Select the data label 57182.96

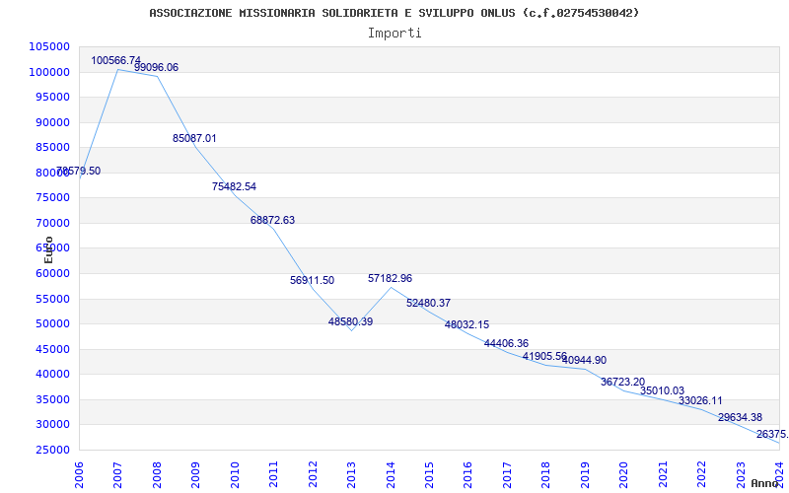tap(390, 278)
